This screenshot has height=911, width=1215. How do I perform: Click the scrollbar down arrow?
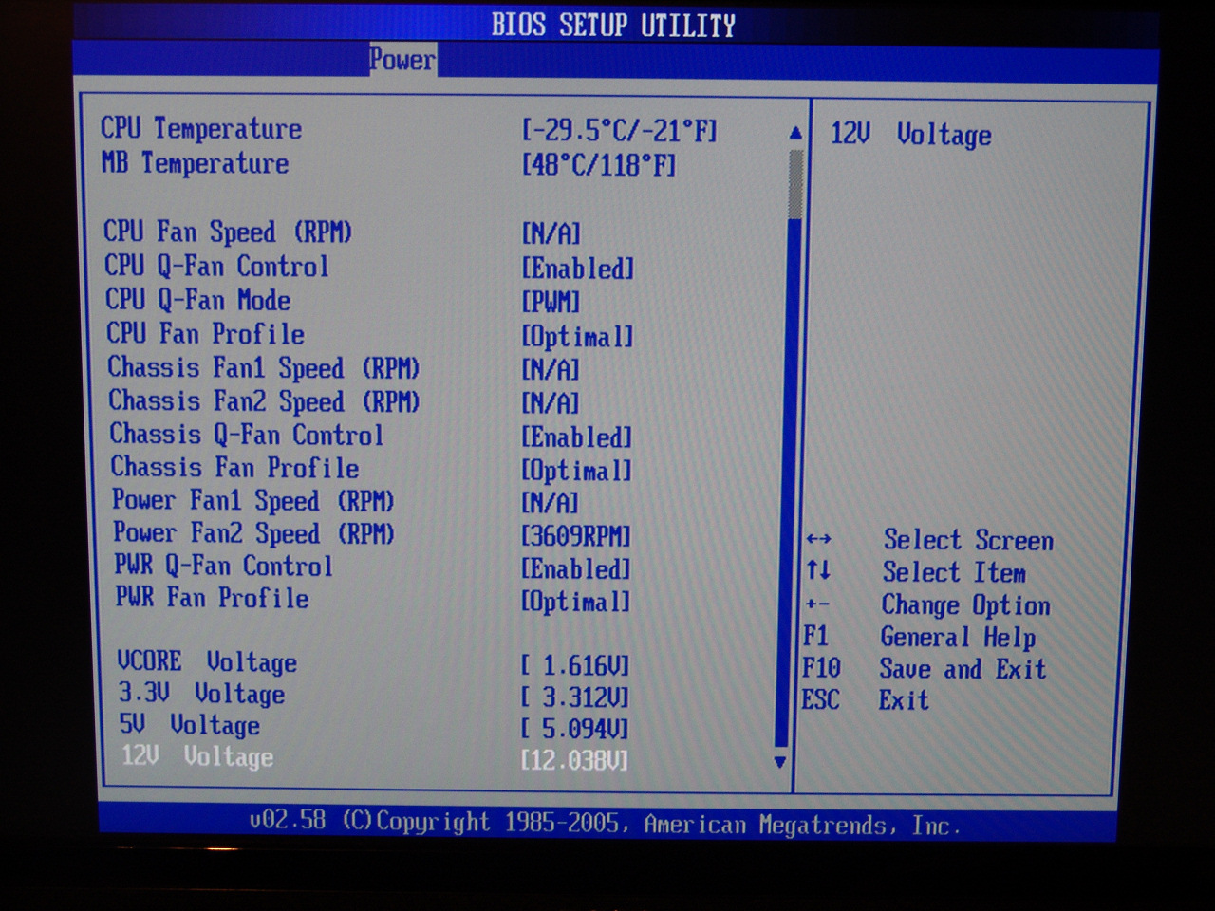780,761
